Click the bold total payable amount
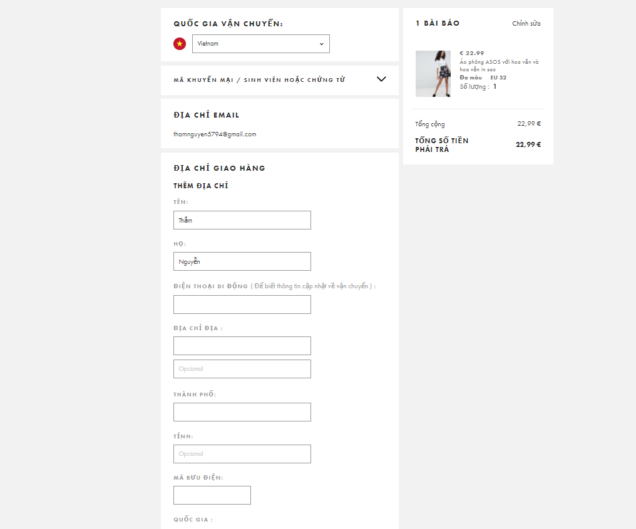This screenshot has height=529, width=636. [528, 144]
